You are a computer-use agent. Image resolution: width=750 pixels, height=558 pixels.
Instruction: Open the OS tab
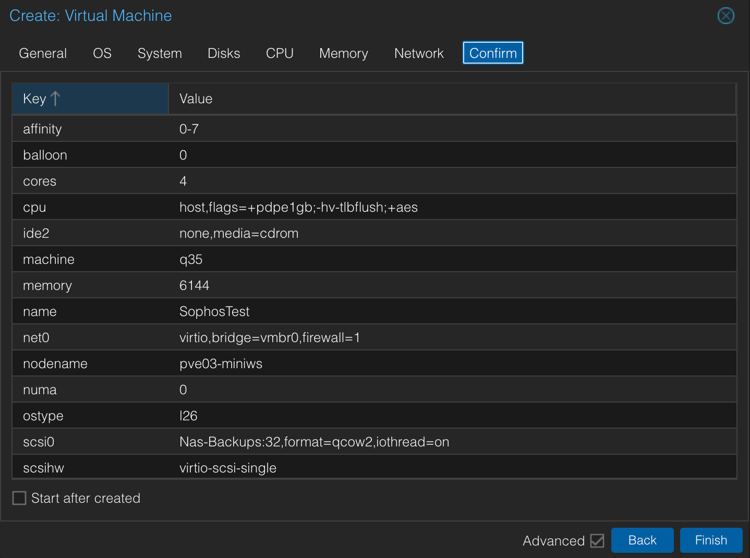102,53
